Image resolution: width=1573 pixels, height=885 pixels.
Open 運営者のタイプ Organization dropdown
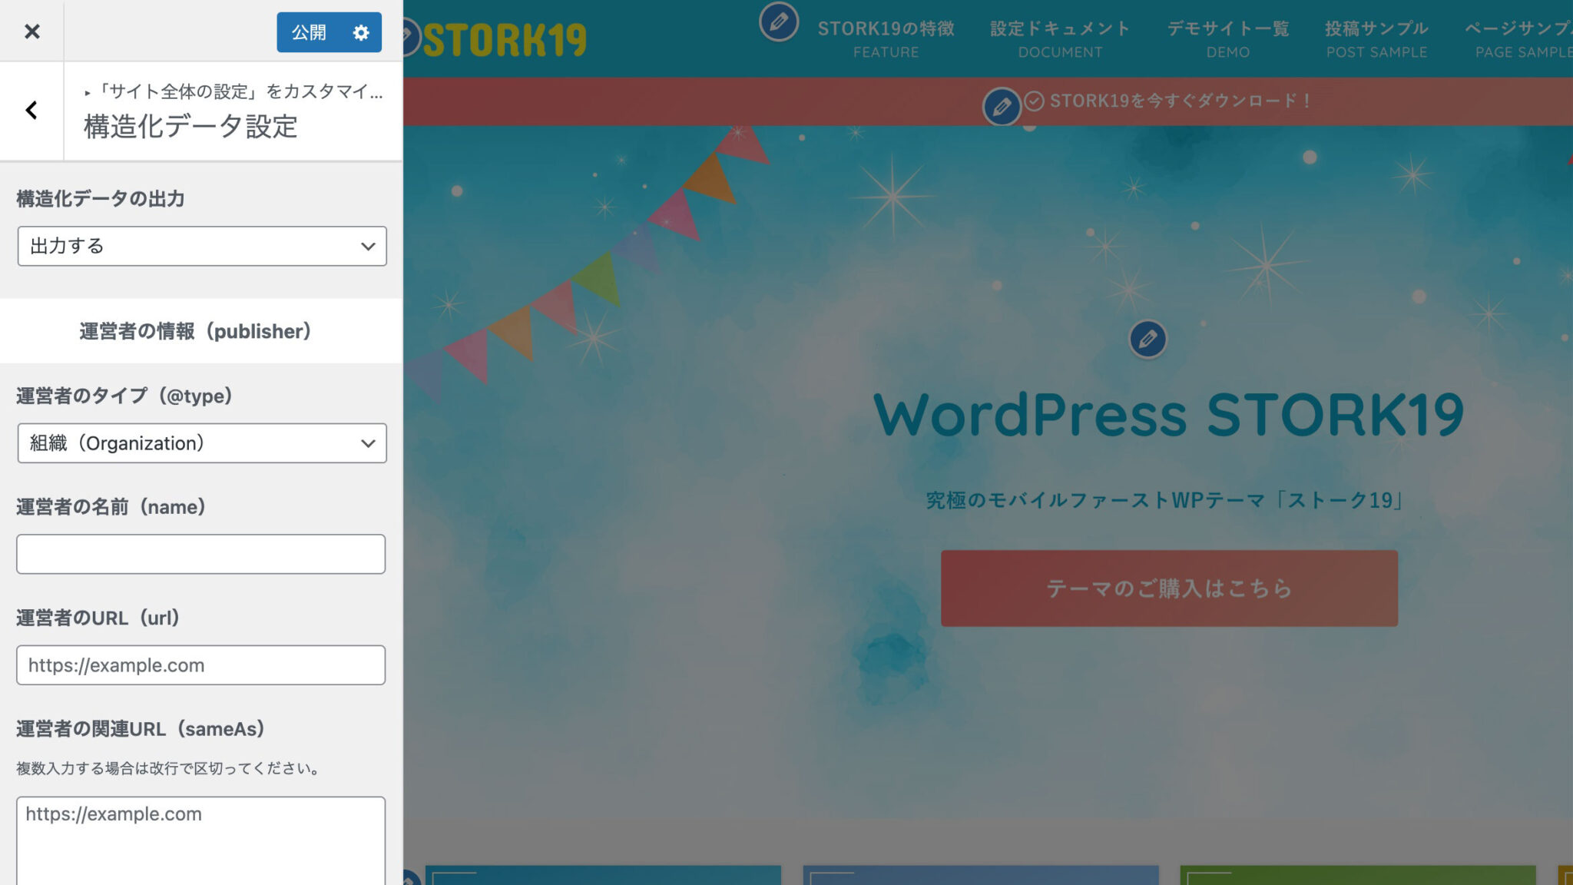202,443
